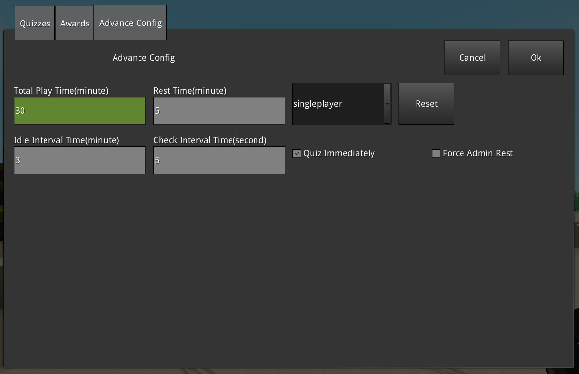This screenshot has height=374, width=579.
Task: Focus the Idle Interval Time field
Action: (79, 160)
